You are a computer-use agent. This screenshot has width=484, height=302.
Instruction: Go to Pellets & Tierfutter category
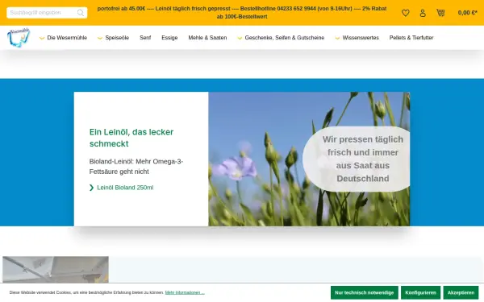[411, 38]
